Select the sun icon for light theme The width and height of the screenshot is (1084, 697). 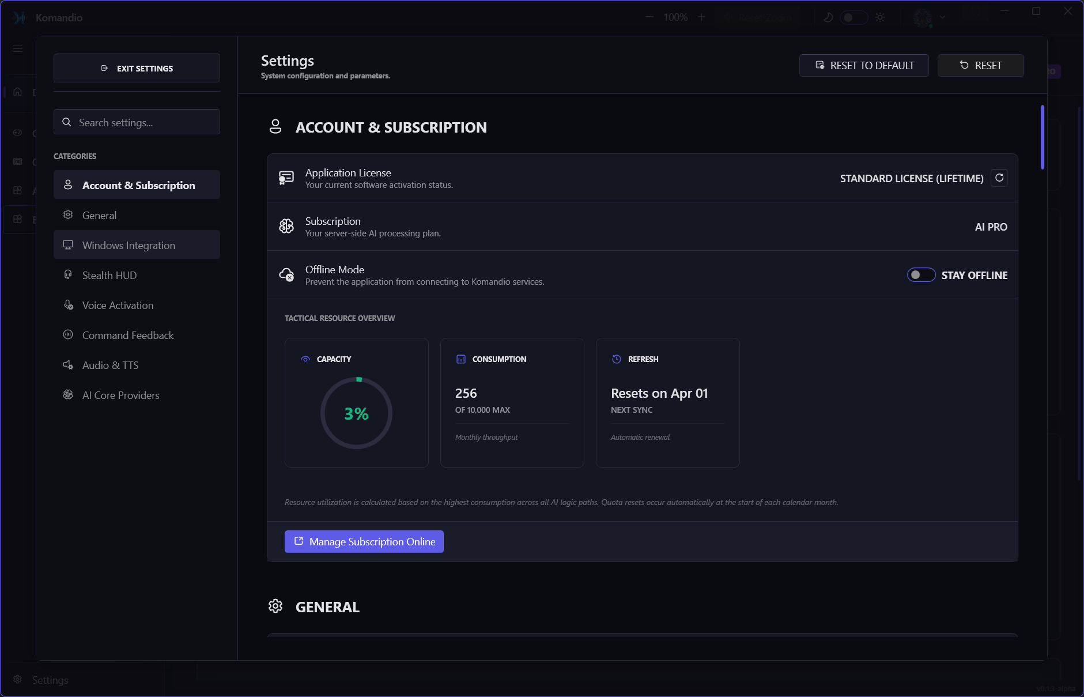(880, 17)
